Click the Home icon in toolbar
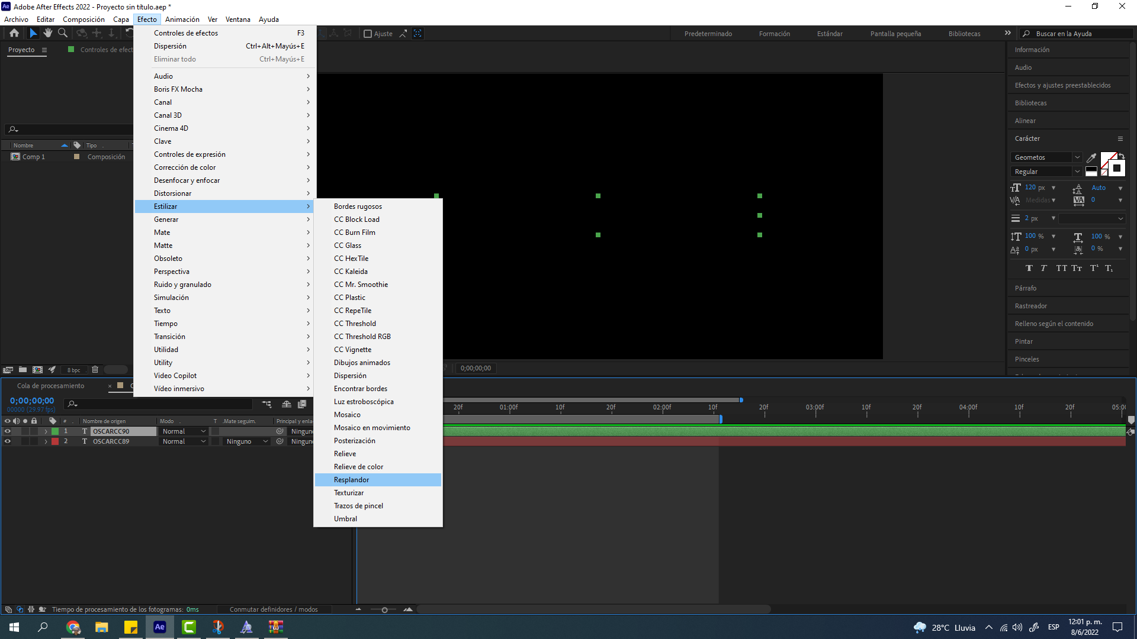Image resolution: width=1137 pixels, height=639 pixels. click(x=14, y=33)
